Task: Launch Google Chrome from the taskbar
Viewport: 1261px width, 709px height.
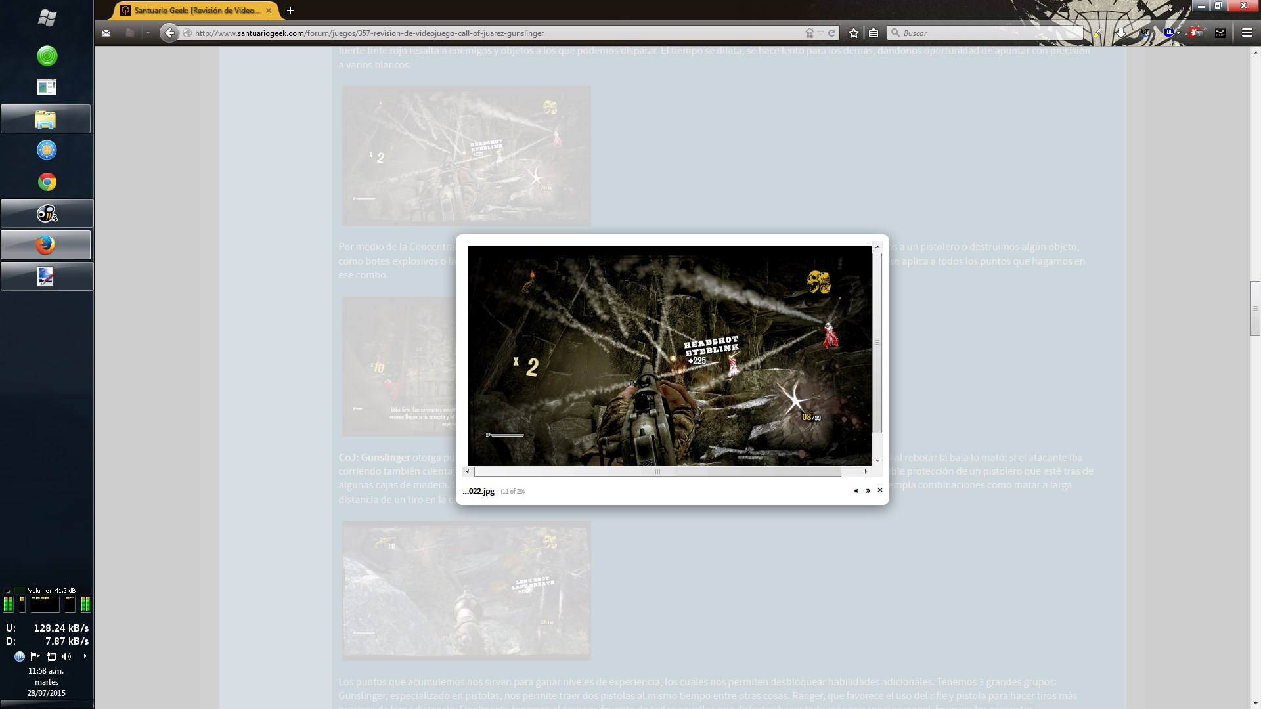Action: point(47,182)
